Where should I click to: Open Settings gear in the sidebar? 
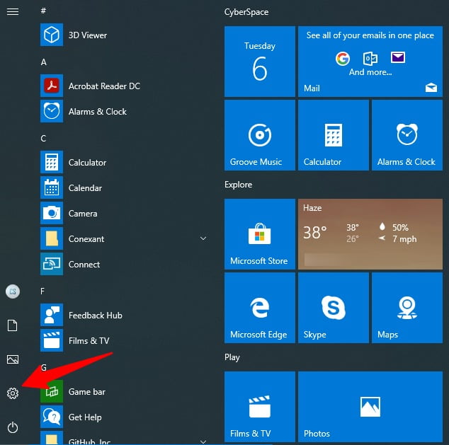coord(13,393)
